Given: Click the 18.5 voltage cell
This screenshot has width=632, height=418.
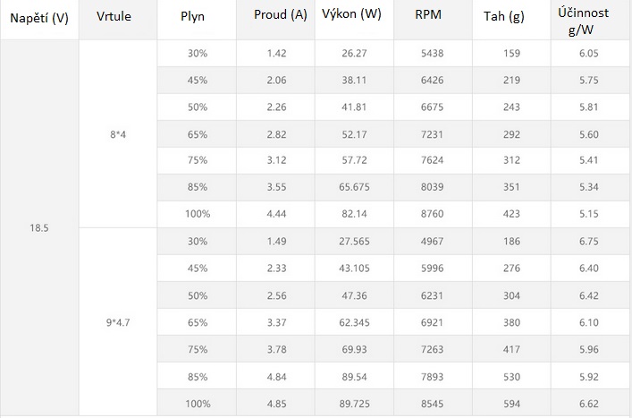Looking at the screenshot, I should coord(39,227).
